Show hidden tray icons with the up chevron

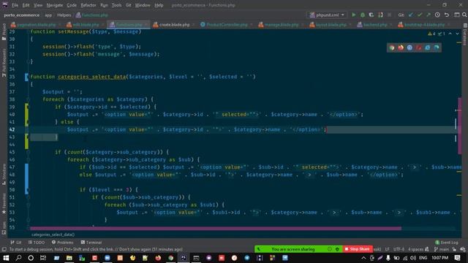363,258
